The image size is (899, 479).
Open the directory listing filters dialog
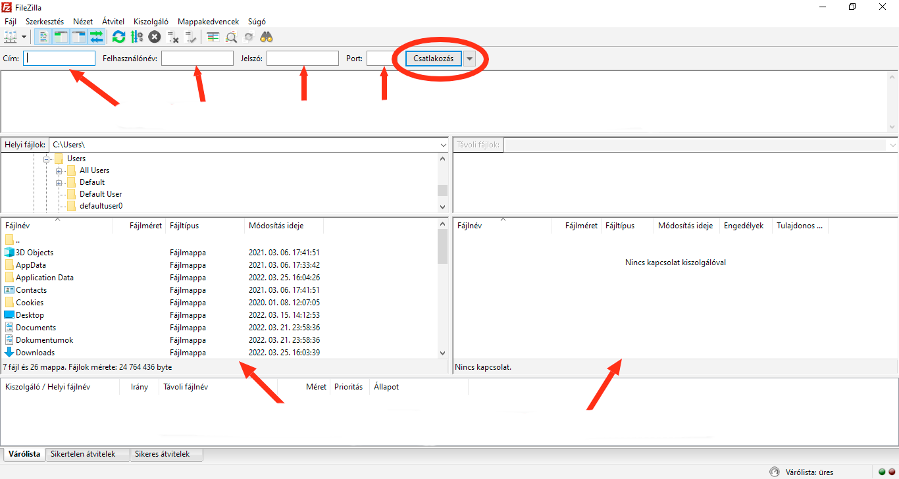(x=213, y=37)
